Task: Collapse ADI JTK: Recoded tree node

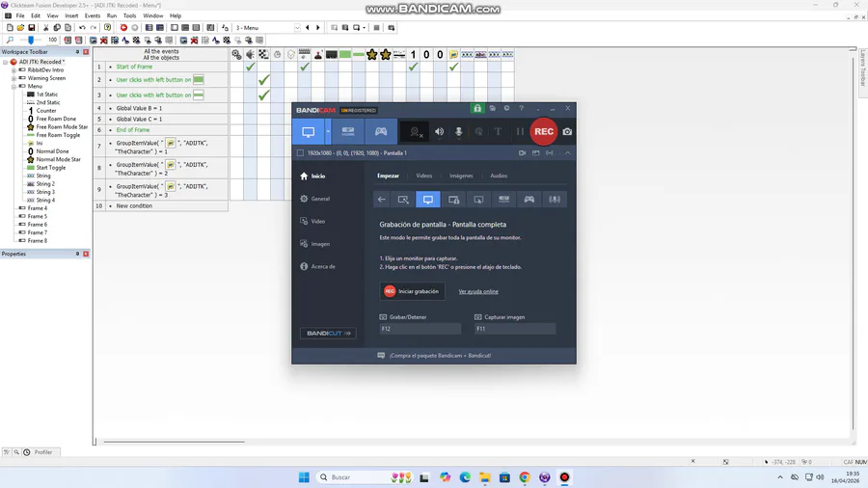Action: coord(6,62)
